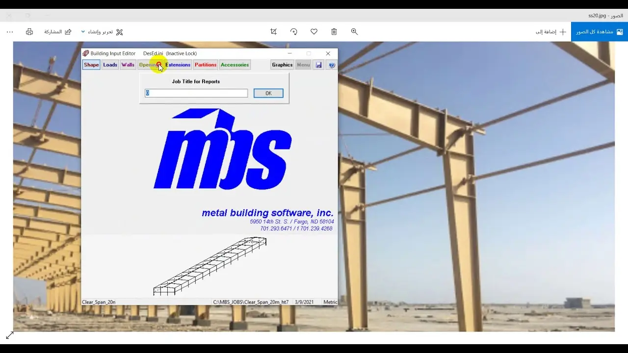Screen dimensions: 628x353
Task: Click the Metric units status text
Action: click(330, 302)
